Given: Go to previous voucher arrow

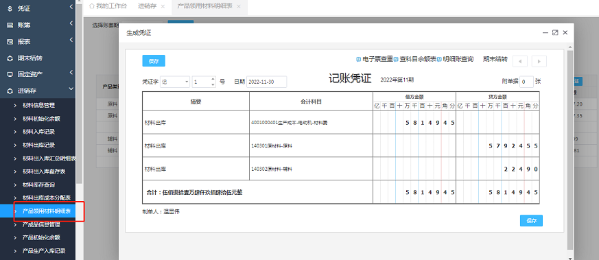Looking at the screenshot, I should point(520,61).
